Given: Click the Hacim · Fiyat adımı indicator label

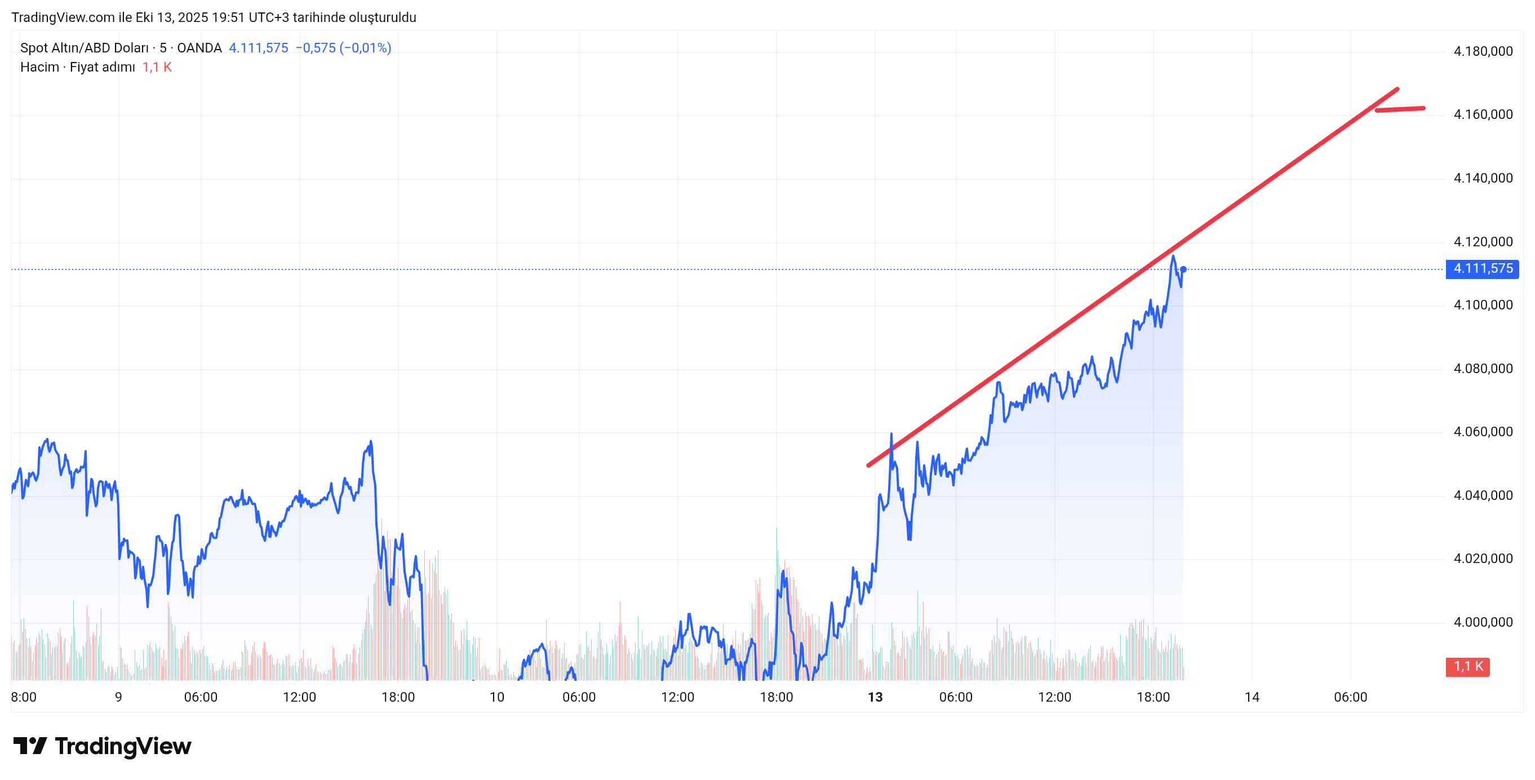Looking at the screenshot, I should (x=77, y=67).
